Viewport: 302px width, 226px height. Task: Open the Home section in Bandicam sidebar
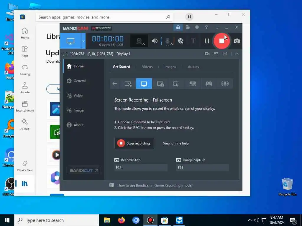[x=83, y=66]
